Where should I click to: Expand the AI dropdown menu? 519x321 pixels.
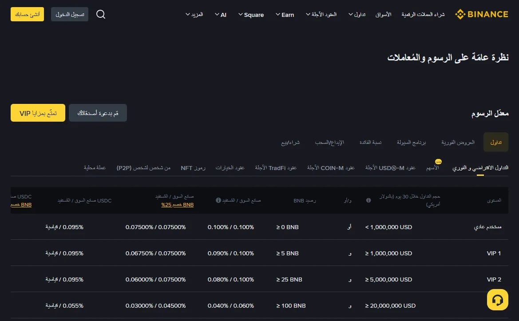[221, 15]
